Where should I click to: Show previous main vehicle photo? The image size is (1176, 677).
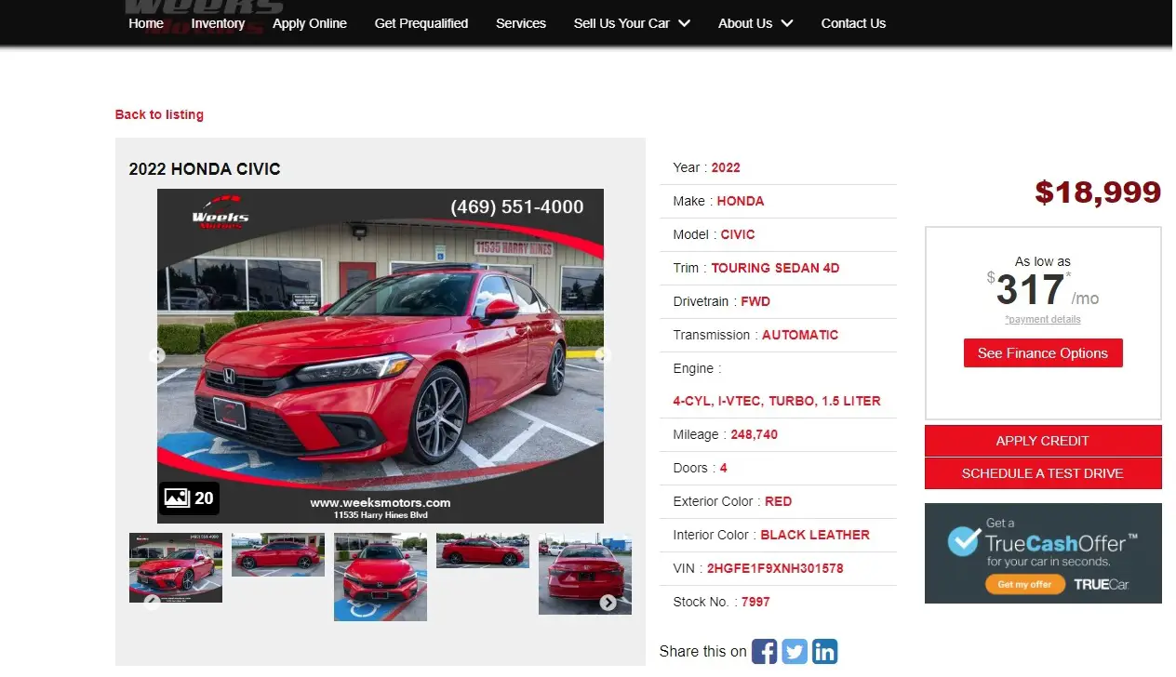click(x=157, y=355)
